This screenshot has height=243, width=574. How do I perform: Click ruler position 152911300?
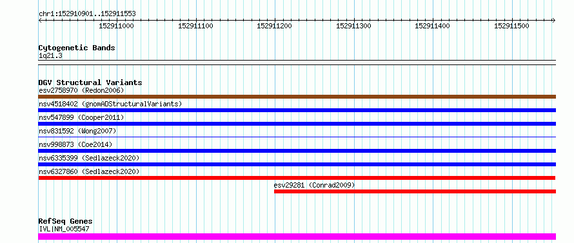[x=353, y=26]
